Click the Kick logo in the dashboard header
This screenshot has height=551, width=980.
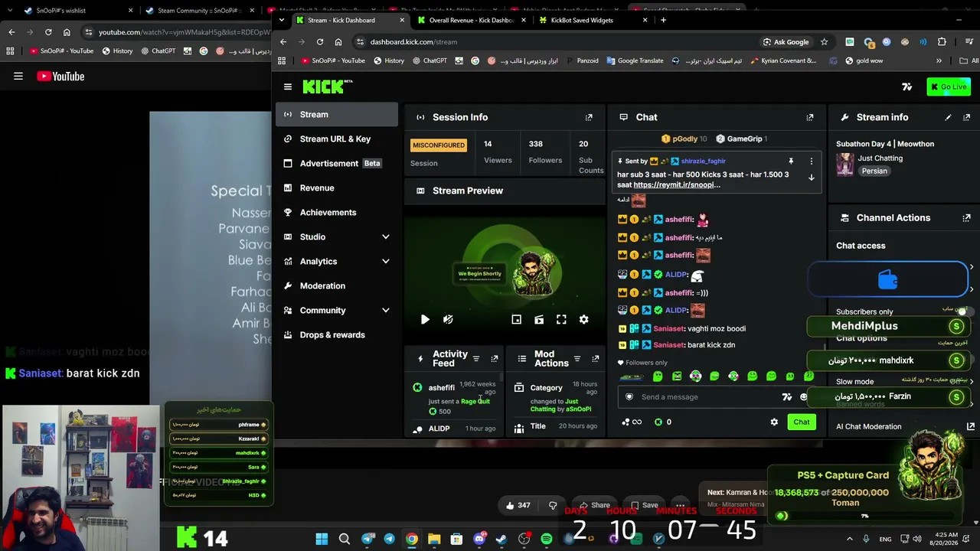[x=327, y=86]
